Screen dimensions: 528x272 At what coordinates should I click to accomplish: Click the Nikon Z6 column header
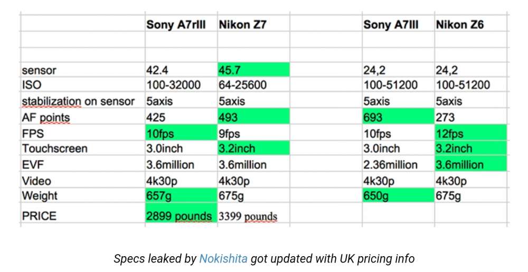tap(459, 25)
